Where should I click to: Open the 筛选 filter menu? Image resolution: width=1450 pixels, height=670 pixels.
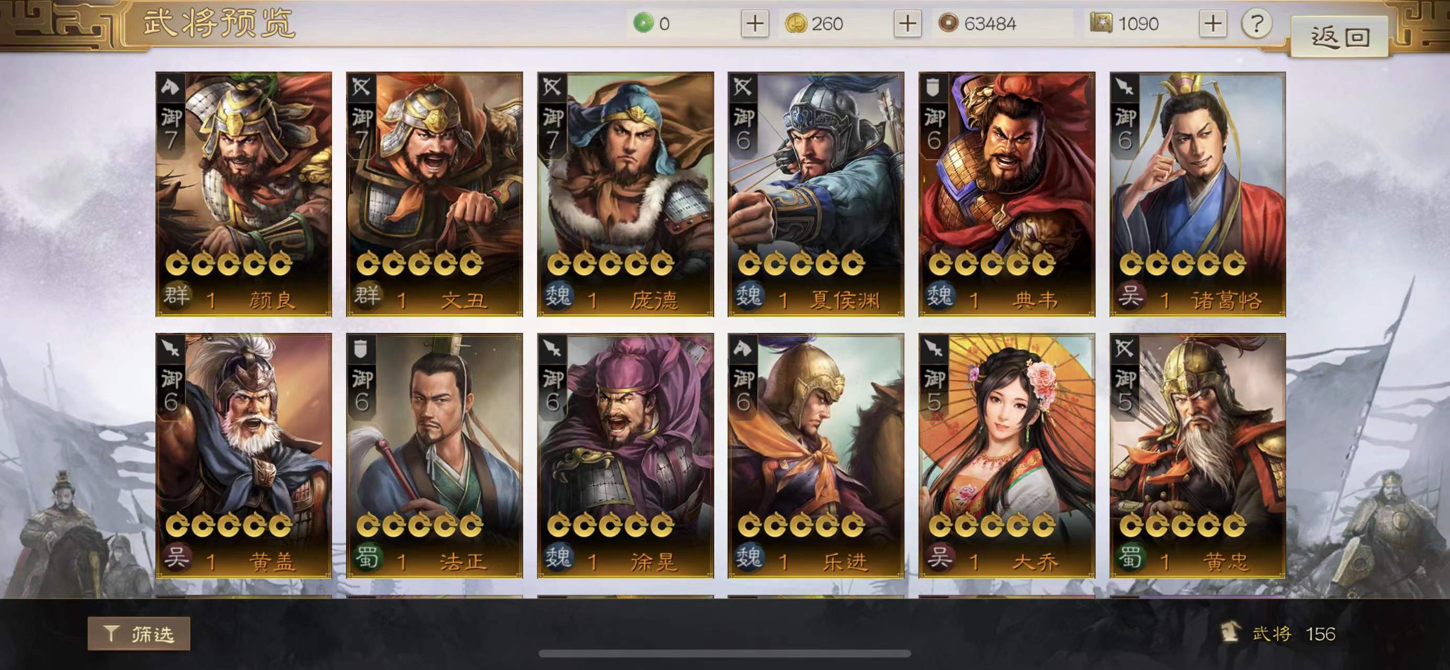click(x=139, y=634)
